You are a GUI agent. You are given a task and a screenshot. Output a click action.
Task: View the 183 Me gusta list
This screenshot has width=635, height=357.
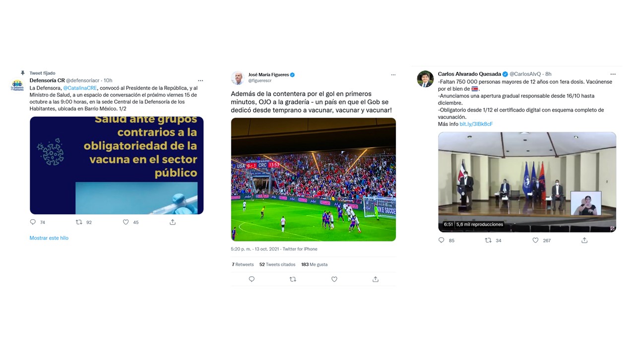point(314,264)
